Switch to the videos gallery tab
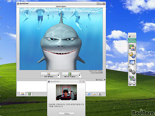 pos(29,94)
